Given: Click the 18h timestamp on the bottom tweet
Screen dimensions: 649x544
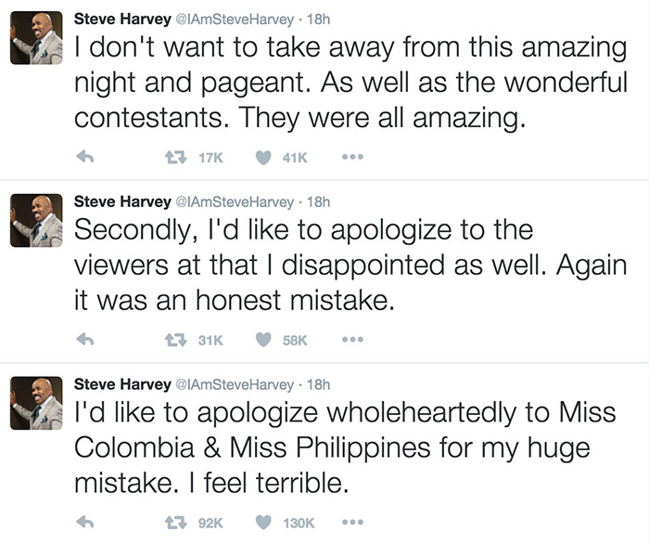Looking at the screenshot, I should click(x=319, y=382).
